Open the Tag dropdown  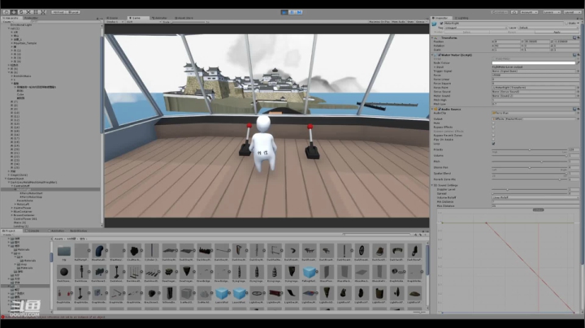pyautogui.click(x=475, y=28)
